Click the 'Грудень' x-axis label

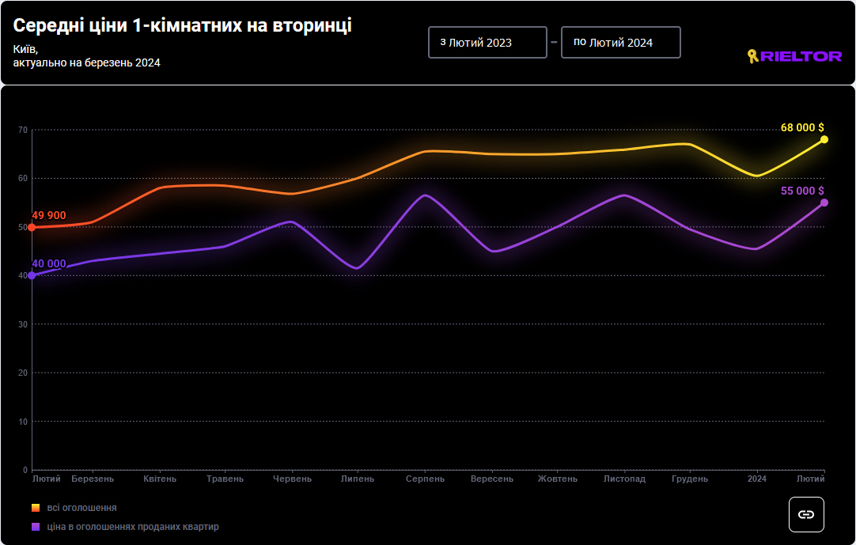(690, 479)
